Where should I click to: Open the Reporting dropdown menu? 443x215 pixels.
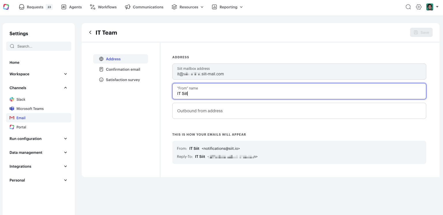(227, 7)
